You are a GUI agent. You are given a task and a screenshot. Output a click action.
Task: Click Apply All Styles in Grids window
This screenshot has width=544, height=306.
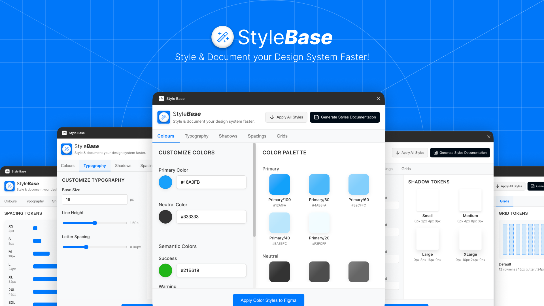(x=509, y=186)
